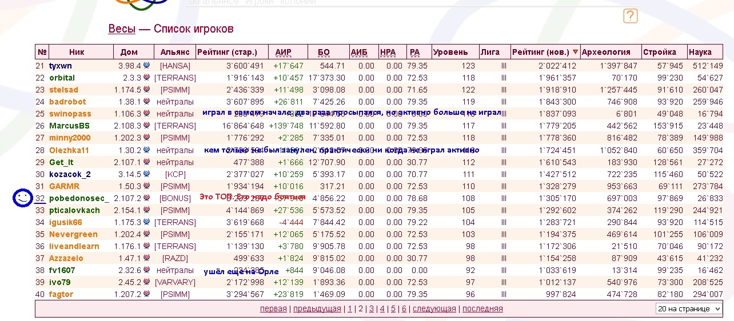734x321 pixels.
Task: Click the planet icon next to 1.30.2
Action: point(147,150)
